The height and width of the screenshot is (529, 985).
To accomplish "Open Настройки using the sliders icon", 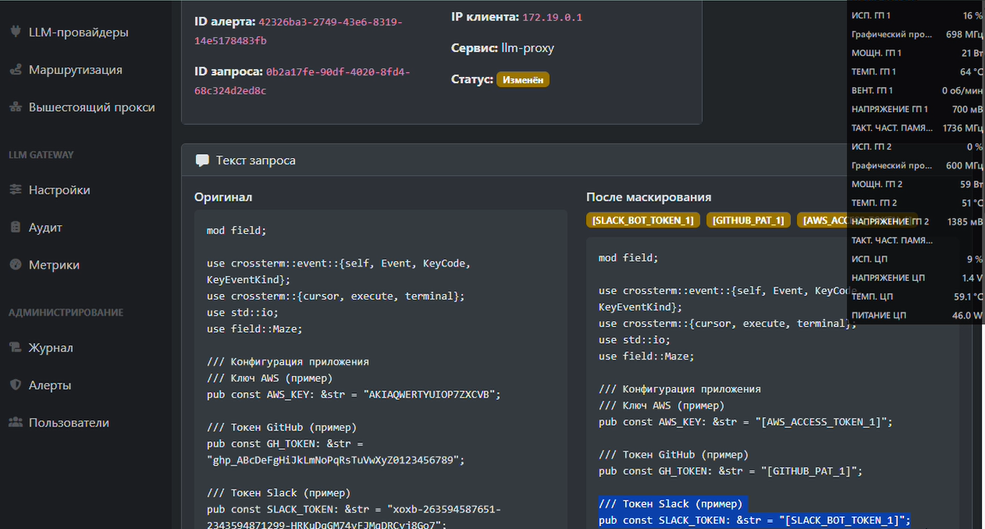I will coord(15,190).
